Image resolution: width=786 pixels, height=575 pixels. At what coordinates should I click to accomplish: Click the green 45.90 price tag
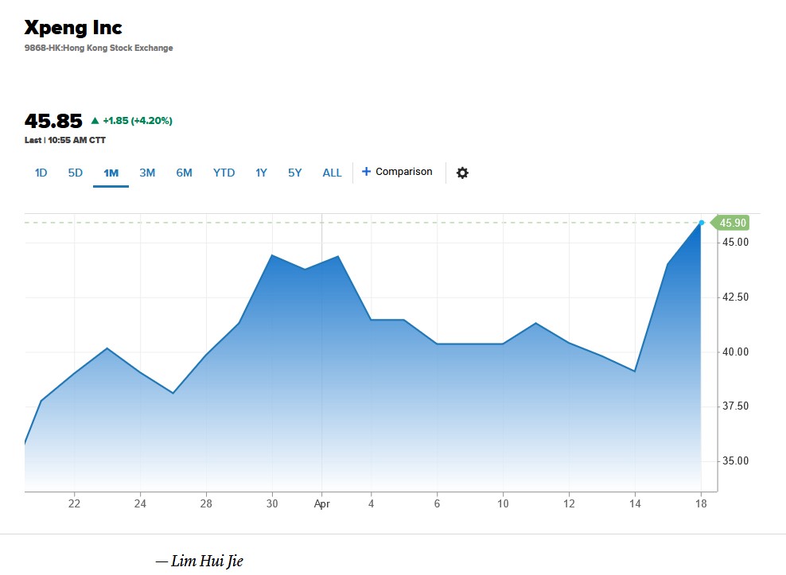point(730,223)
